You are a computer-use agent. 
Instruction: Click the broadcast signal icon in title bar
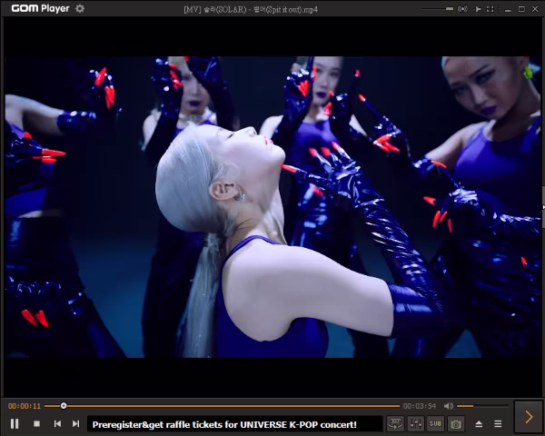(462, 9)
